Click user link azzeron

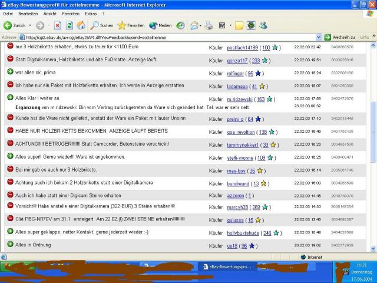coord(236,196)
